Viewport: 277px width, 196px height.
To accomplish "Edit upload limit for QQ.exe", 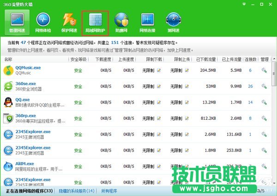I will point(187,102).
